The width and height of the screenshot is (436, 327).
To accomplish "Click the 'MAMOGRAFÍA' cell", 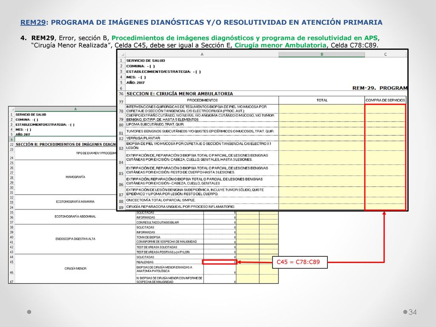I will [75, 177].
